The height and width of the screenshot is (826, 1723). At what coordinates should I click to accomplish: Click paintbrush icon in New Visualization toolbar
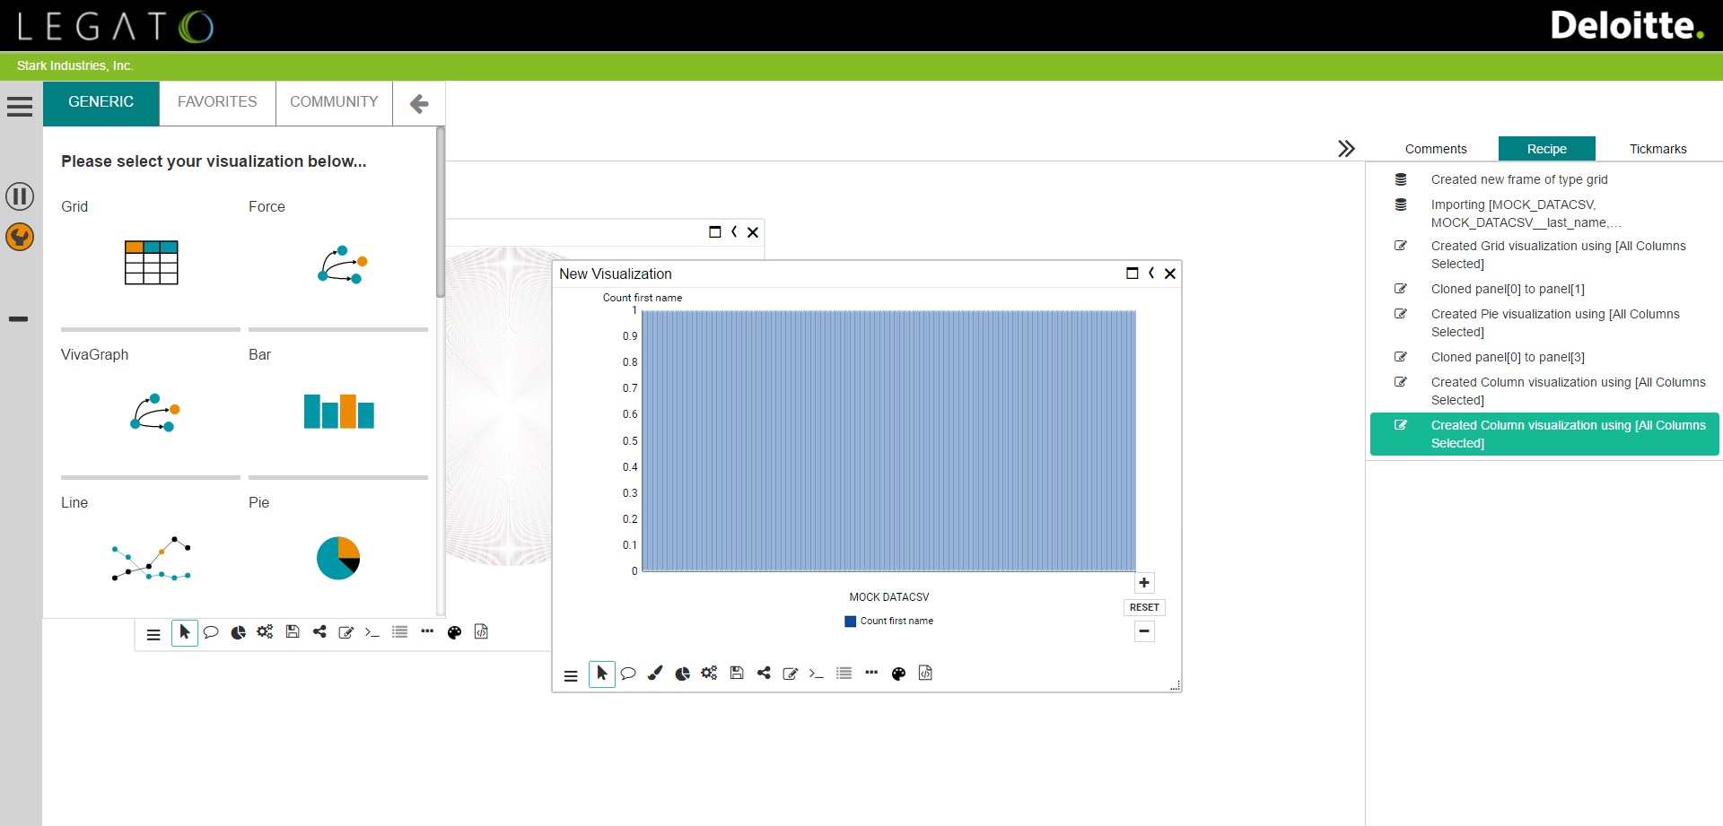click(x=655, y=674)
